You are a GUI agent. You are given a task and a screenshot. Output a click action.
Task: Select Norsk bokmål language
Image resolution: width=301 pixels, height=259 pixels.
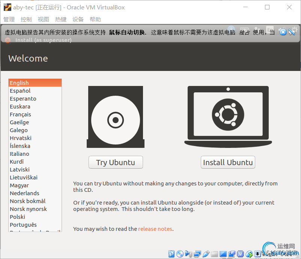[35, 201]
